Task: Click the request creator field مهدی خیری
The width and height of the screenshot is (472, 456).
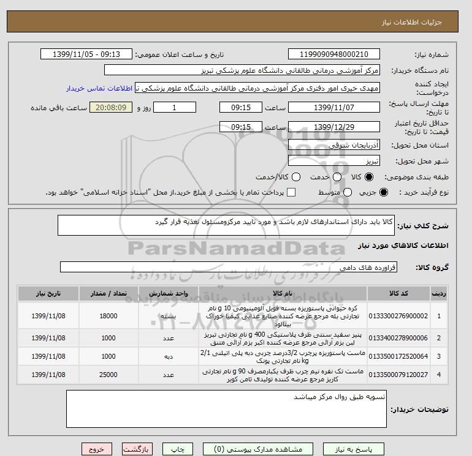Action: coord(257,88)
